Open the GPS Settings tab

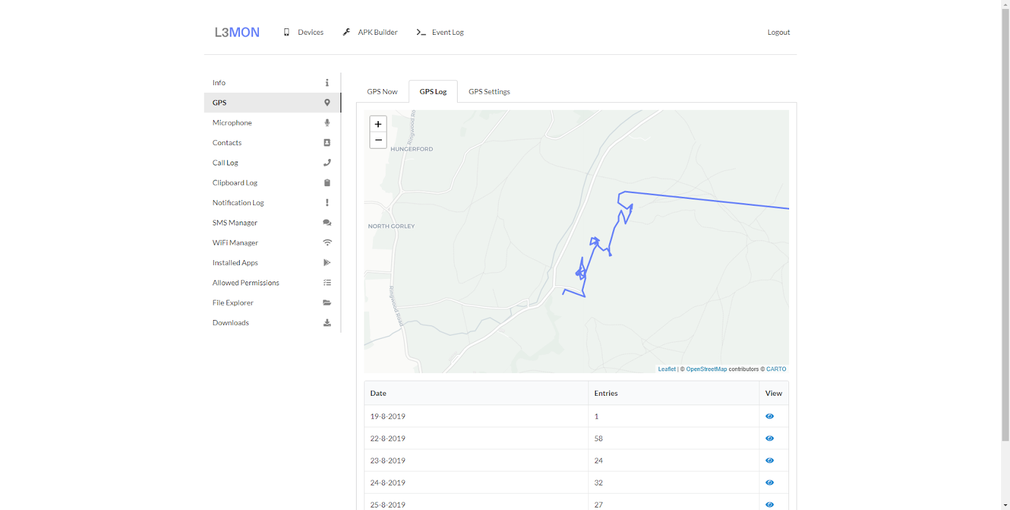click(489, 92)
